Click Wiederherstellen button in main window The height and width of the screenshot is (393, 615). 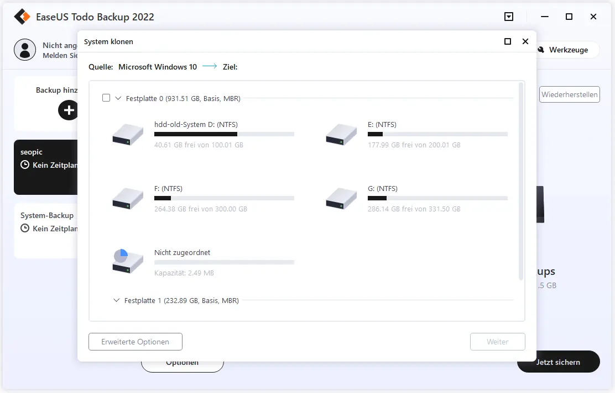pos(570,94)
